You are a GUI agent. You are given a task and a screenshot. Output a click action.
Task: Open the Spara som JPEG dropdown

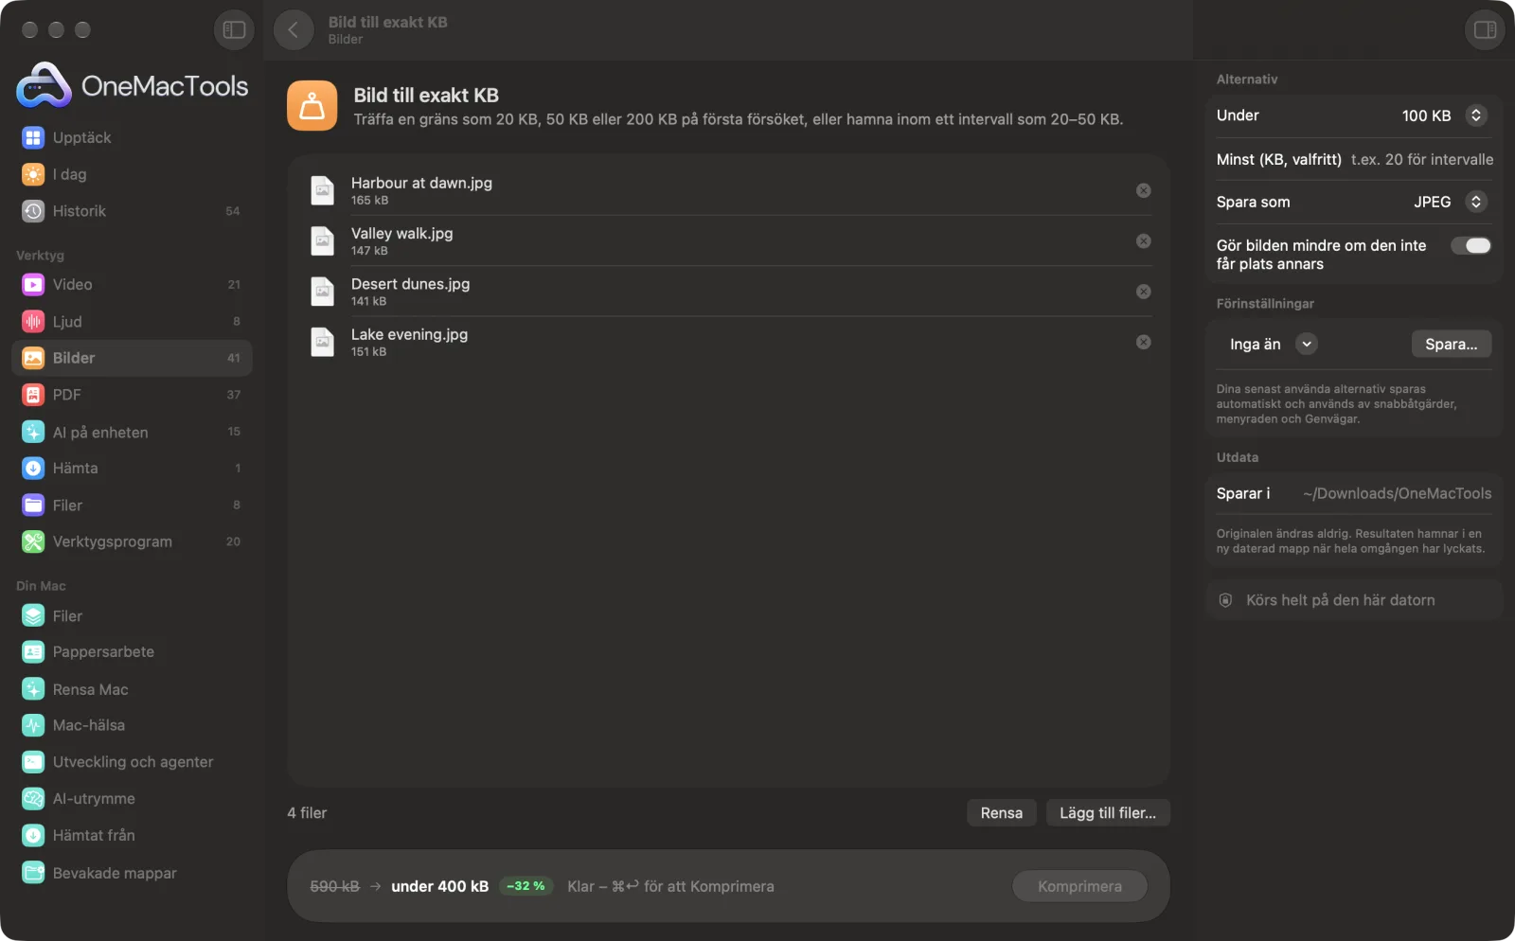click(x=1475, y=202)
